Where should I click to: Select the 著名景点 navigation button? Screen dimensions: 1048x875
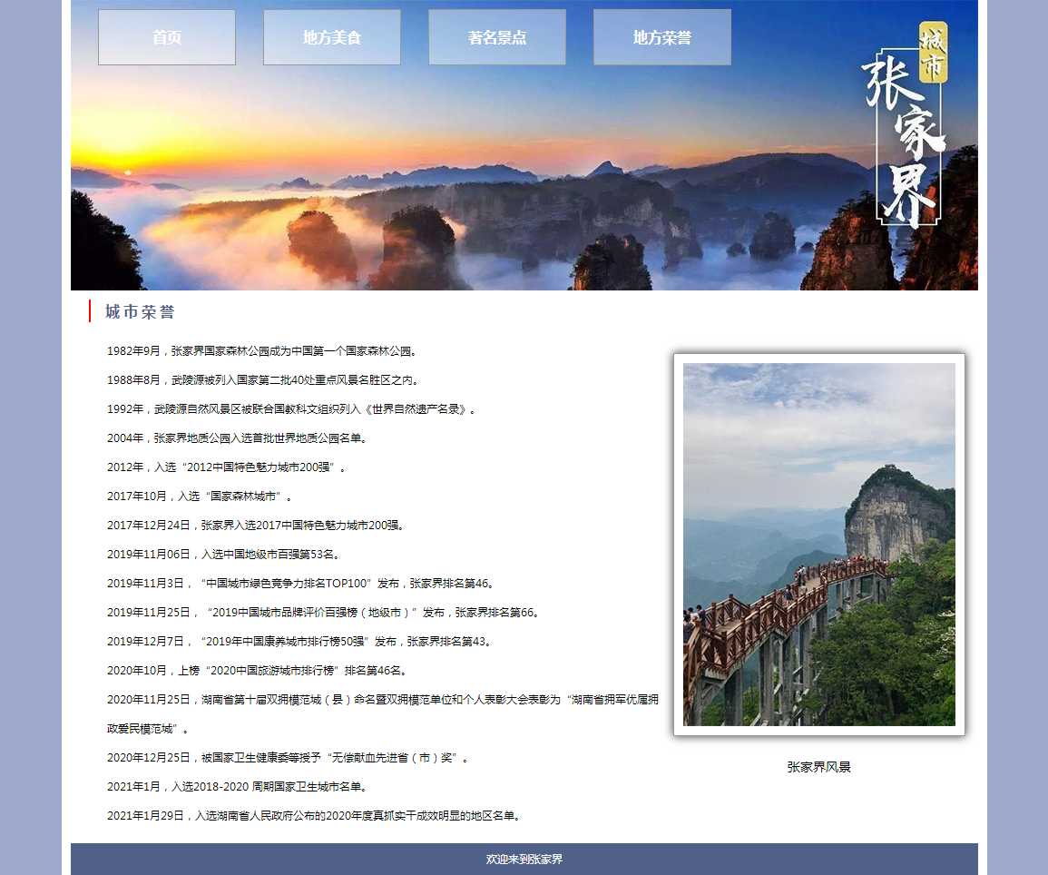pyautogui.click(x=497, y=37)
